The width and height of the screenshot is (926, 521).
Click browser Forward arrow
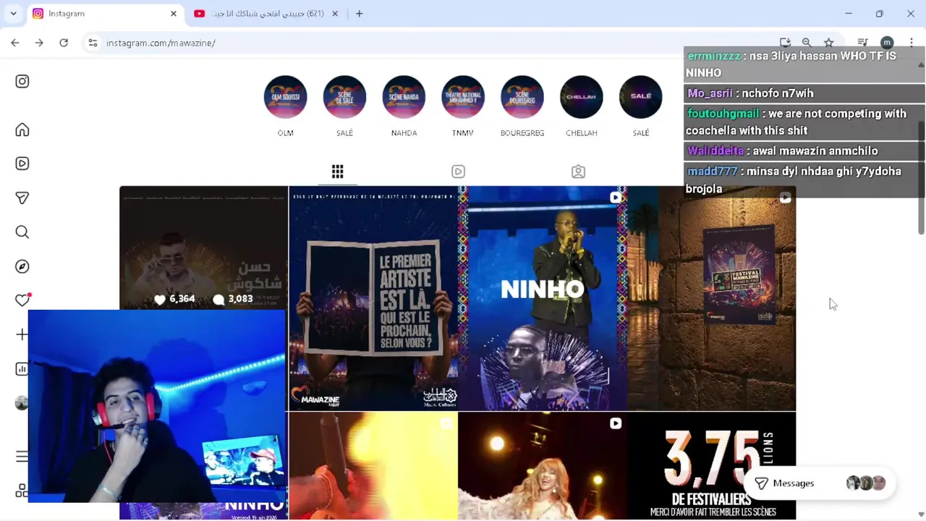click(39, 43)
